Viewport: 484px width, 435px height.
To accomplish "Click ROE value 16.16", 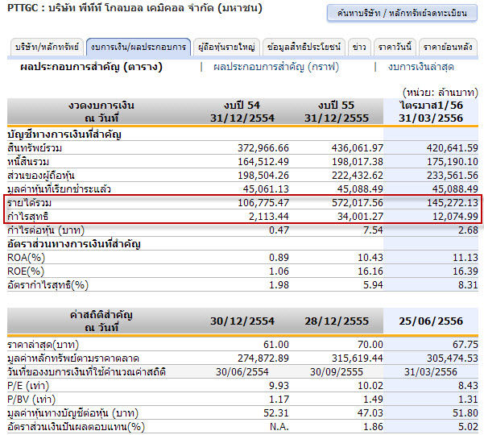I will [x=370, y=271].
